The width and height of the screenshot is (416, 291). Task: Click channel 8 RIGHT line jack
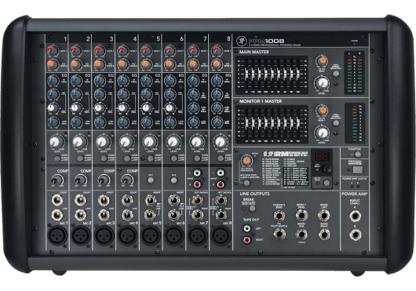[x=221, y=215]
